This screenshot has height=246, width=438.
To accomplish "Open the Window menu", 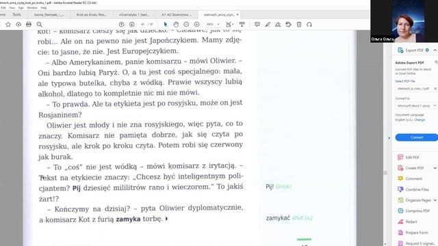I will (32, 8).
